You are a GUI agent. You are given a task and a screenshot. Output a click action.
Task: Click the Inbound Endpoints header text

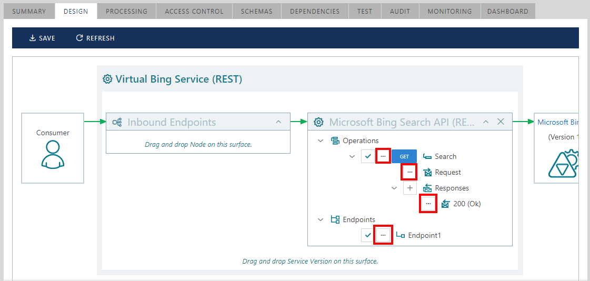point(172,122)
